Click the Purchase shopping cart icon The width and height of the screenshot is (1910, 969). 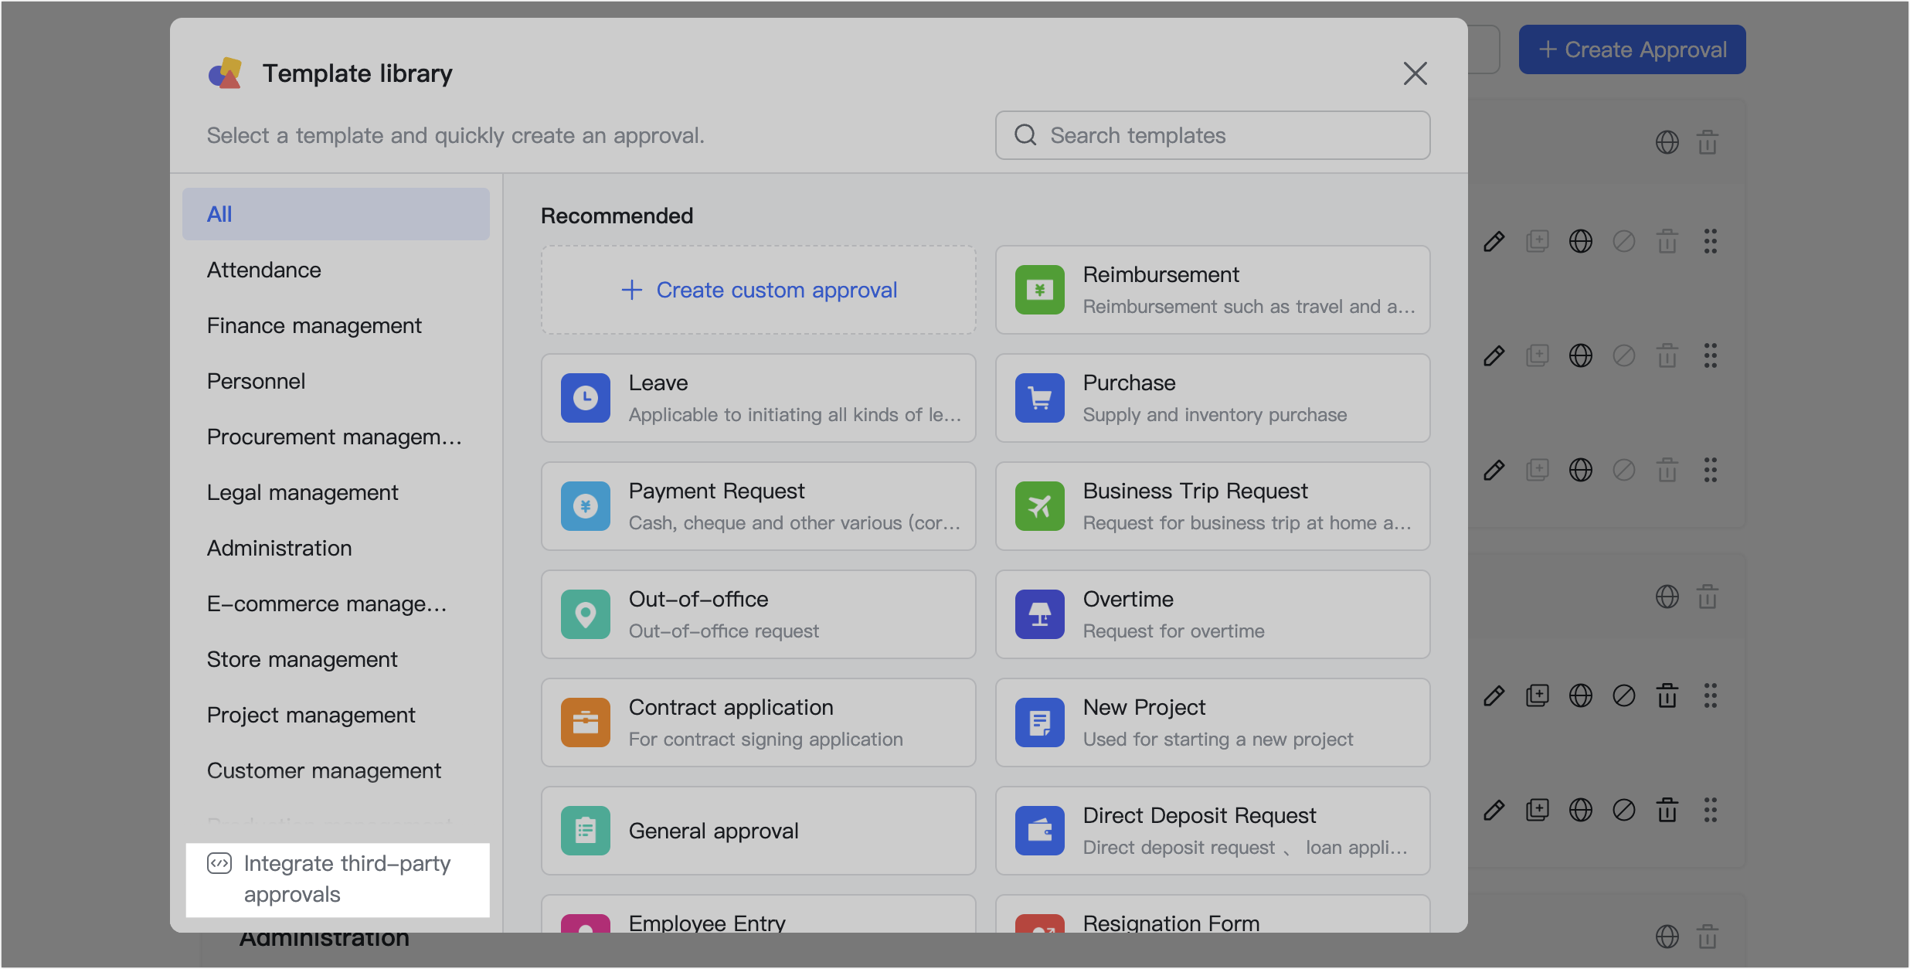(1039, 398)
